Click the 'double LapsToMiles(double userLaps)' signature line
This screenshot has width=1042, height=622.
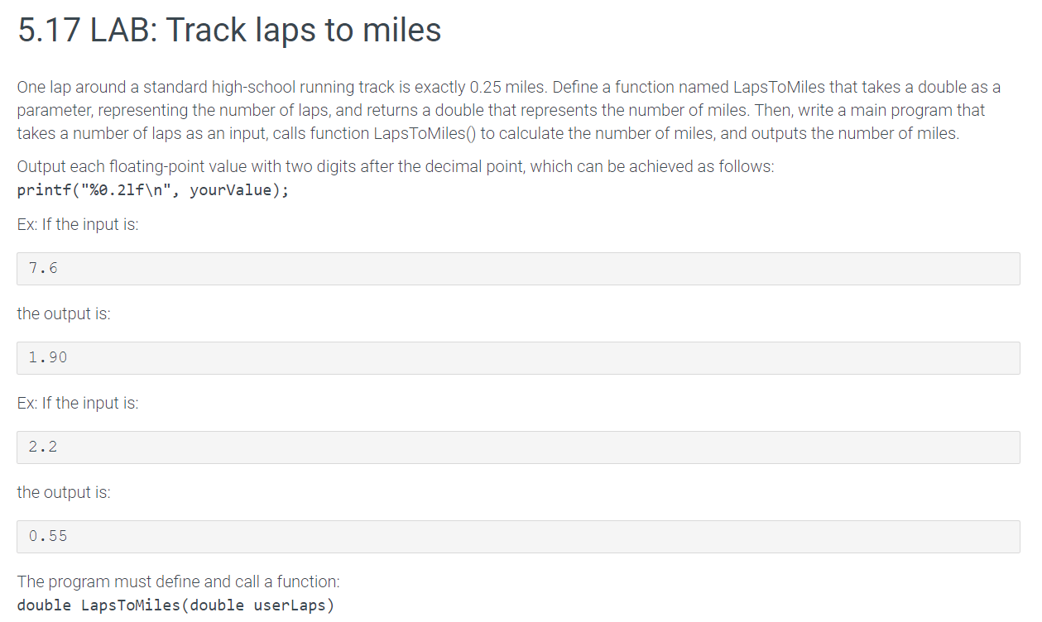point(175,605)
